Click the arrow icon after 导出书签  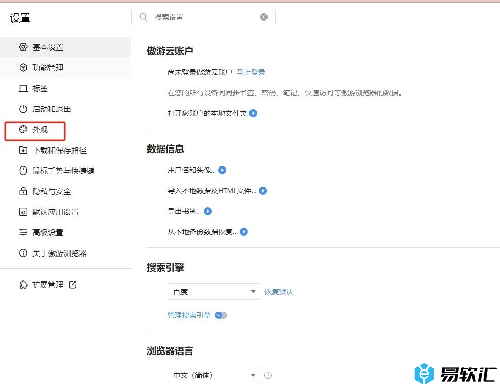point(208,211)
